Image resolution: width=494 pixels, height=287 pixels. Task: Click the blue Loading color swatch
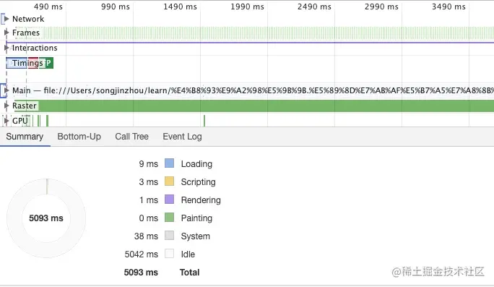(169, 163)
